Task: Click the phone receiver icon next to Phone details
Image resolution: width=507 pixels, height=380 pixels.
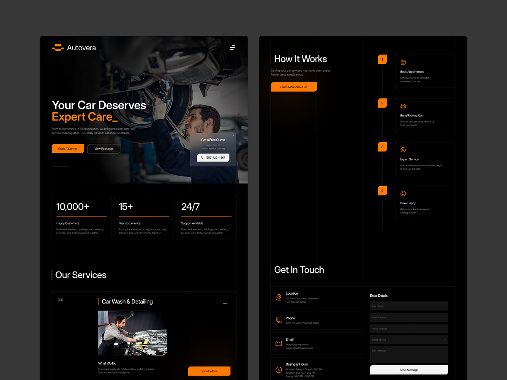Action: click(279, 321)
